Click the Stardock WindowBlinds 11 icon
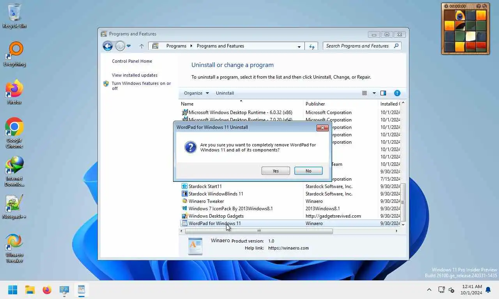 pyautogui.click(x=185, y=194)
